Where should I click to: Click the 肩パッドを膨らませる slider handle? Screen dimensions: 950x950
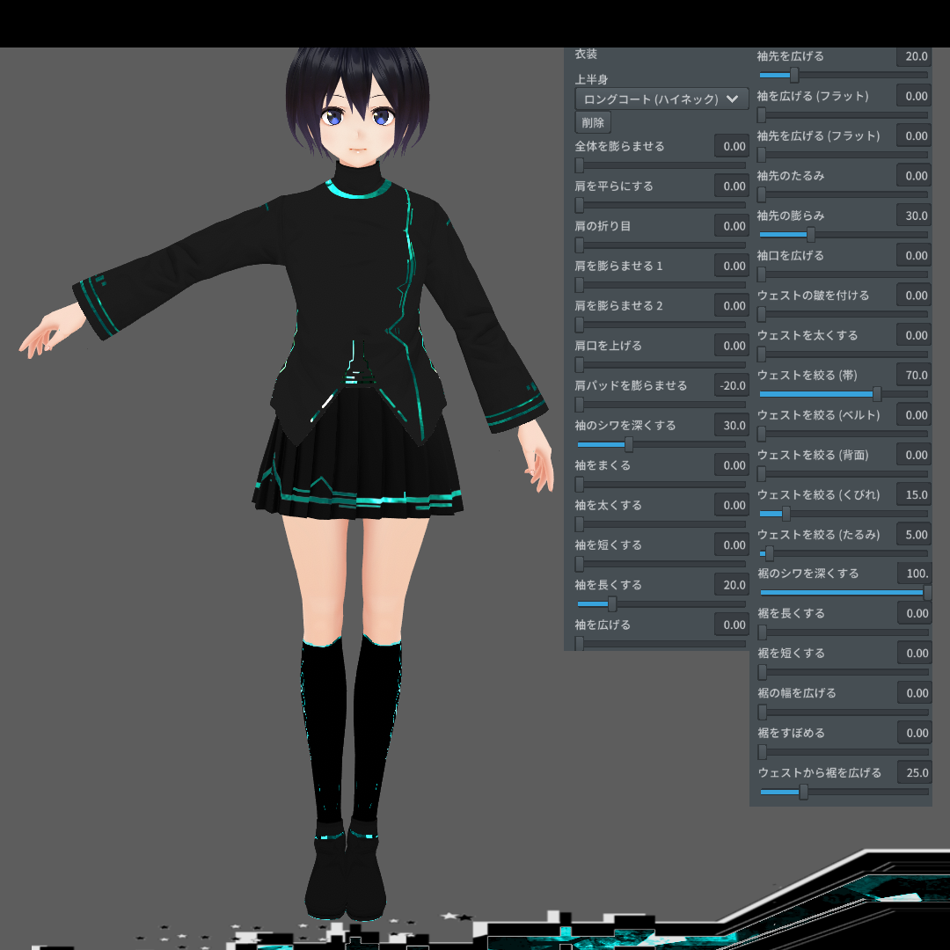click(x=581, y=405)
